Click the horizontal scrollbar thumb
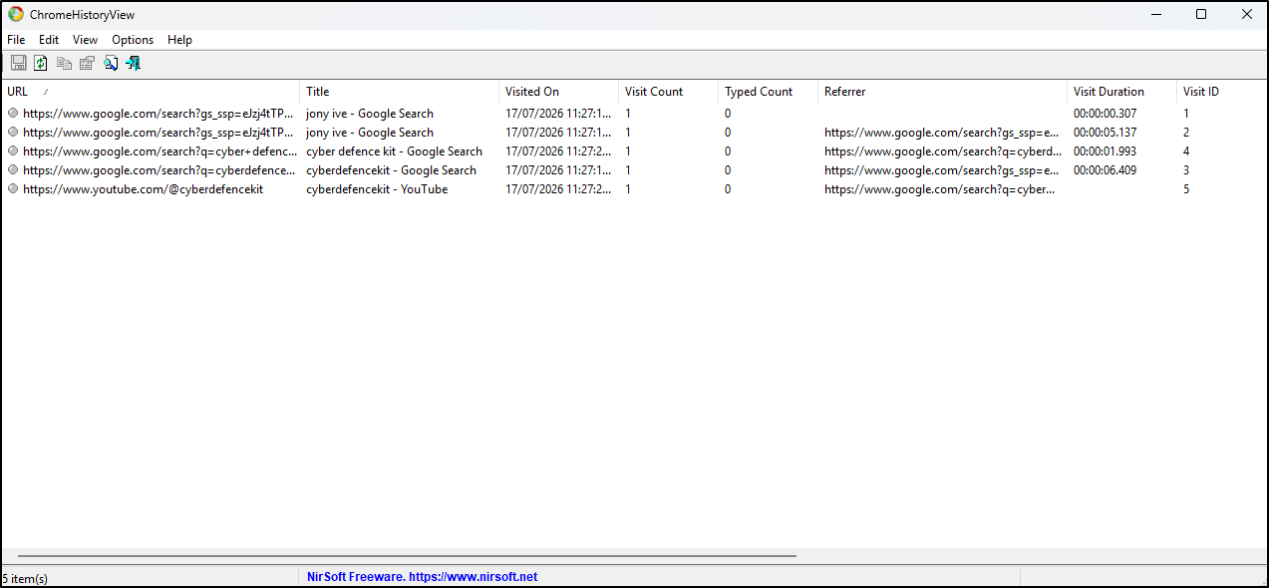 pyautogui.click(x=407, y=556)
